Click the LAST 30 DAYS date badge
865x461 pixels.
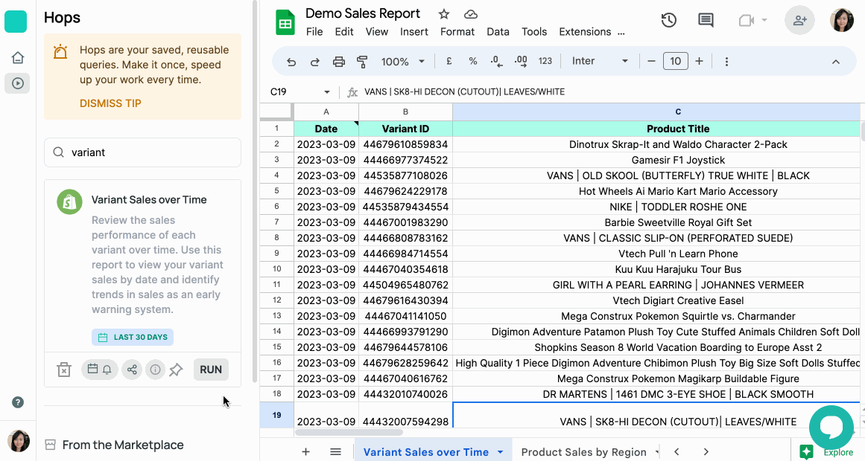pyautogui.click(x=133, y=337)
